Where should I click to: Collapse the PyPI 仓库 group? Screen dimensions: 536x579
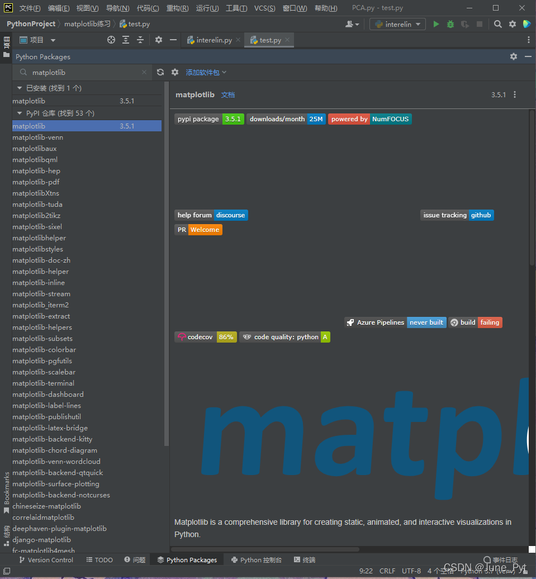pyautogui.click(x=19, y=113)
